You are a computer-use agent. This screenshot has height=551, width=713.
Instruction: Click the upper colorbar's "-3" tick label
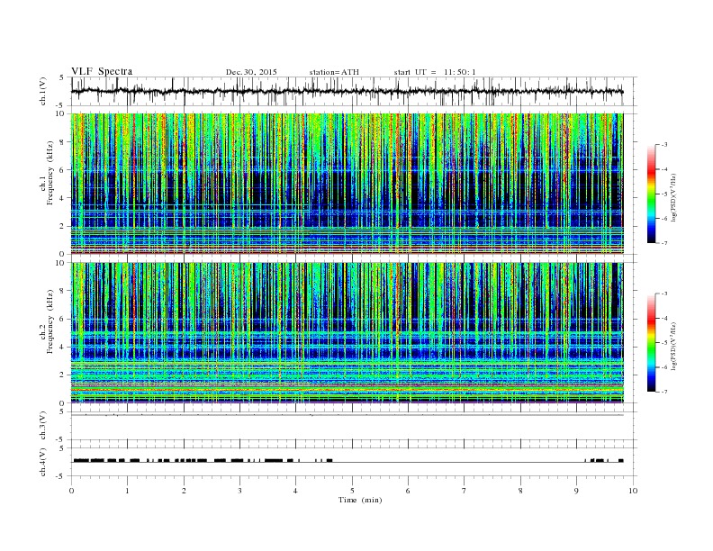point(664,145)
